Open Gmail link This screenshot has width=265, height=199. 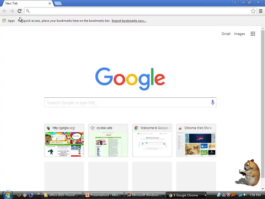pyautogui.click(x=226, y=34)
